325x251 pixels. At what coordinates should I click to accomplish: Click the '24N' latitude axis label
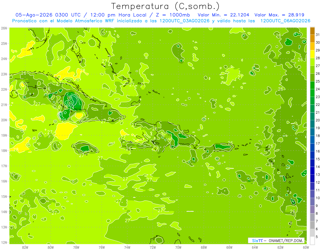pos(4,59)
